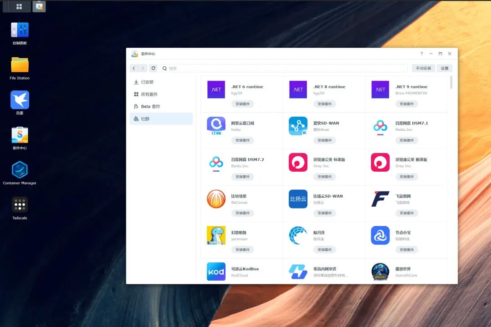Click the package list vertical scrollbar
The height and width of the screenshot is (327, 491).
point(451,83)
